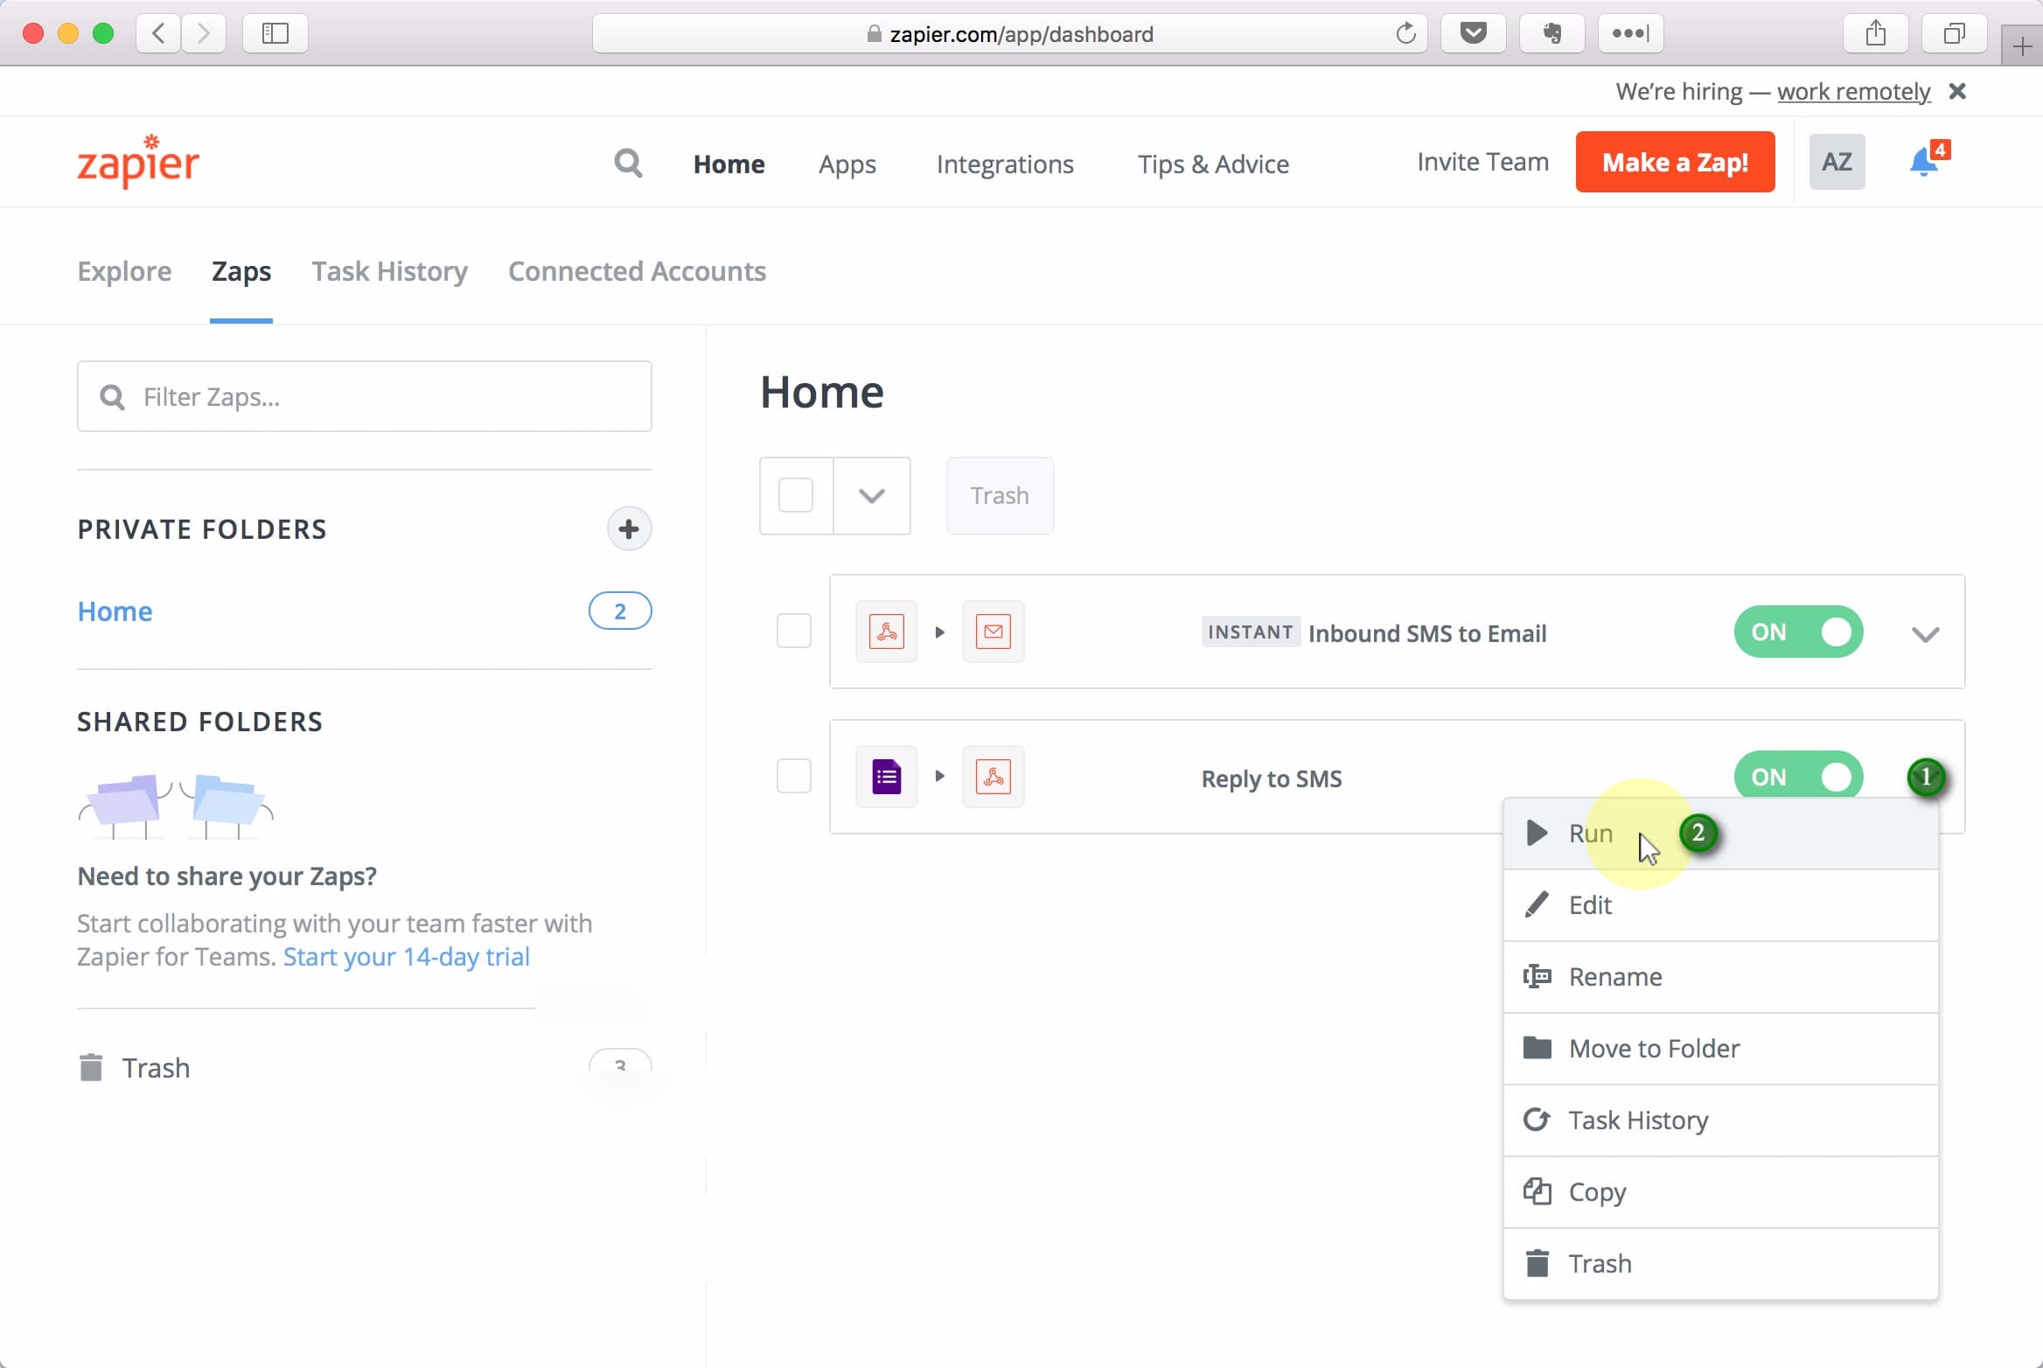Click the Trash bin icon in the sidebar
This screenshot has width=2043, height=1368.
[91, 1067]
